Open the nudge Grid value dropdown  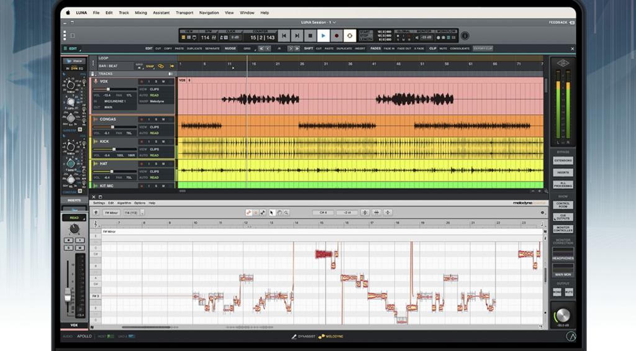click(247, 48)
